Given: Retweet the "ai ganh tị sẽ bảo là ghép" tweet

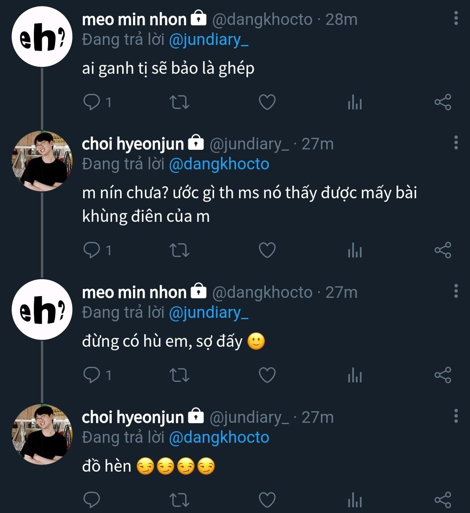Looking at the screenshot, I should [x=180, y=103].
